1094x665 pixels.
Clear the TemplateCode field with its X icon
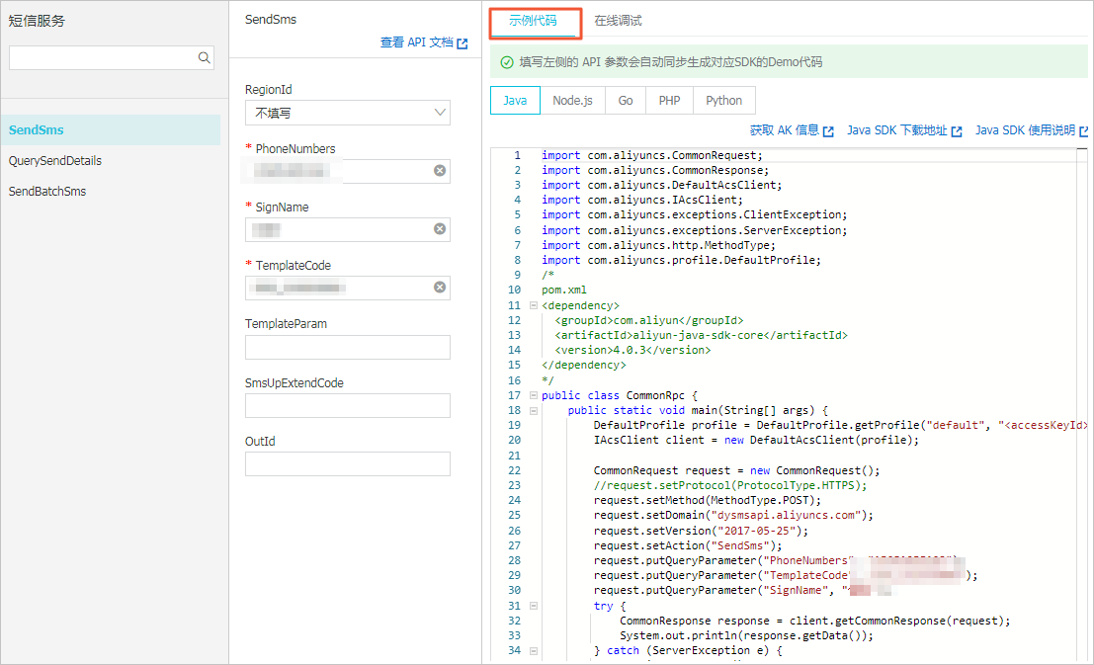(x=440, y=288)
